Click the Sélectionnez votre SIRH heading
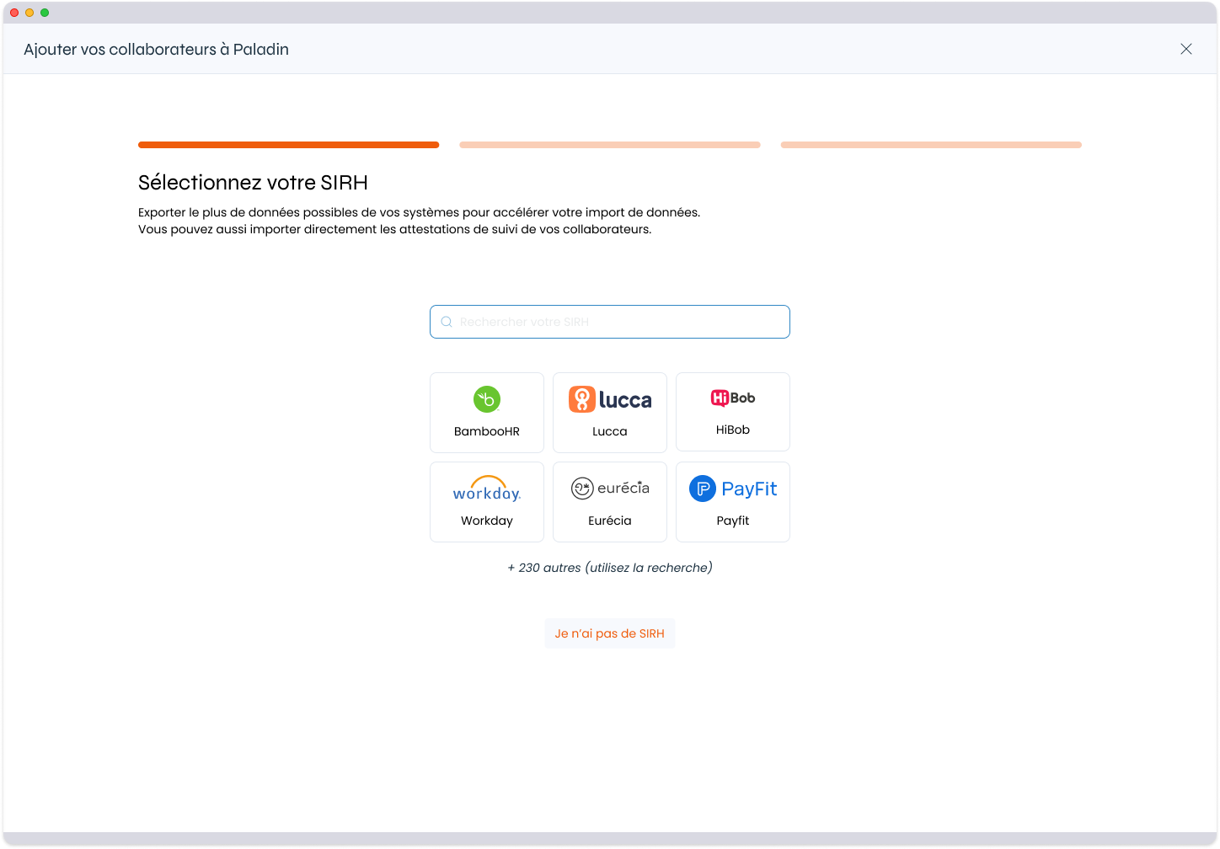Image resolution: width=1220 pixels, height=849 pixels. click(253, 183)
